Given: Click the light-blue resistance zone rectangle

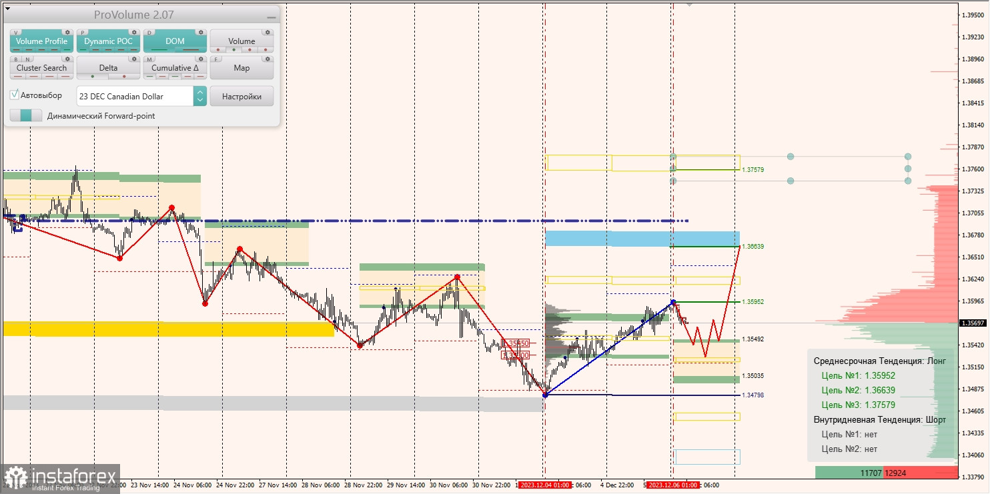Looking at the screenshot, I should click(x=642, y=239).
